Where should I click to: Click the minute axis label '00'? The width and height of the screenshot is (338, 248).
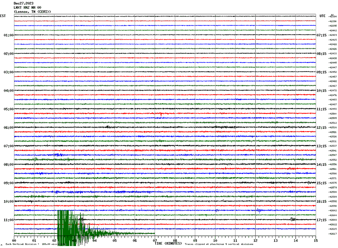(14, 241)
